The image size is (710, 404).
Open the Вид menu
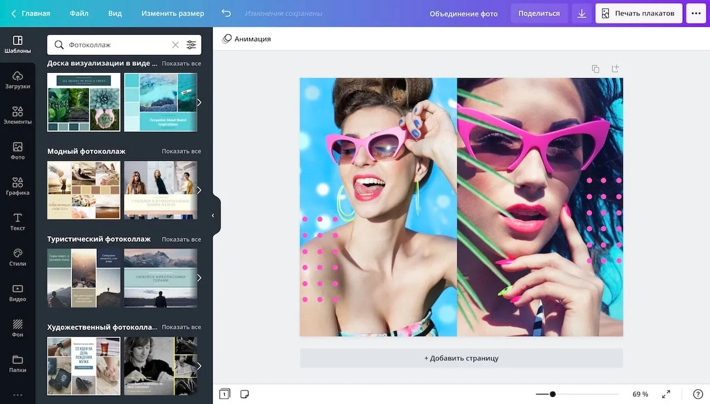tap(115, 13)
